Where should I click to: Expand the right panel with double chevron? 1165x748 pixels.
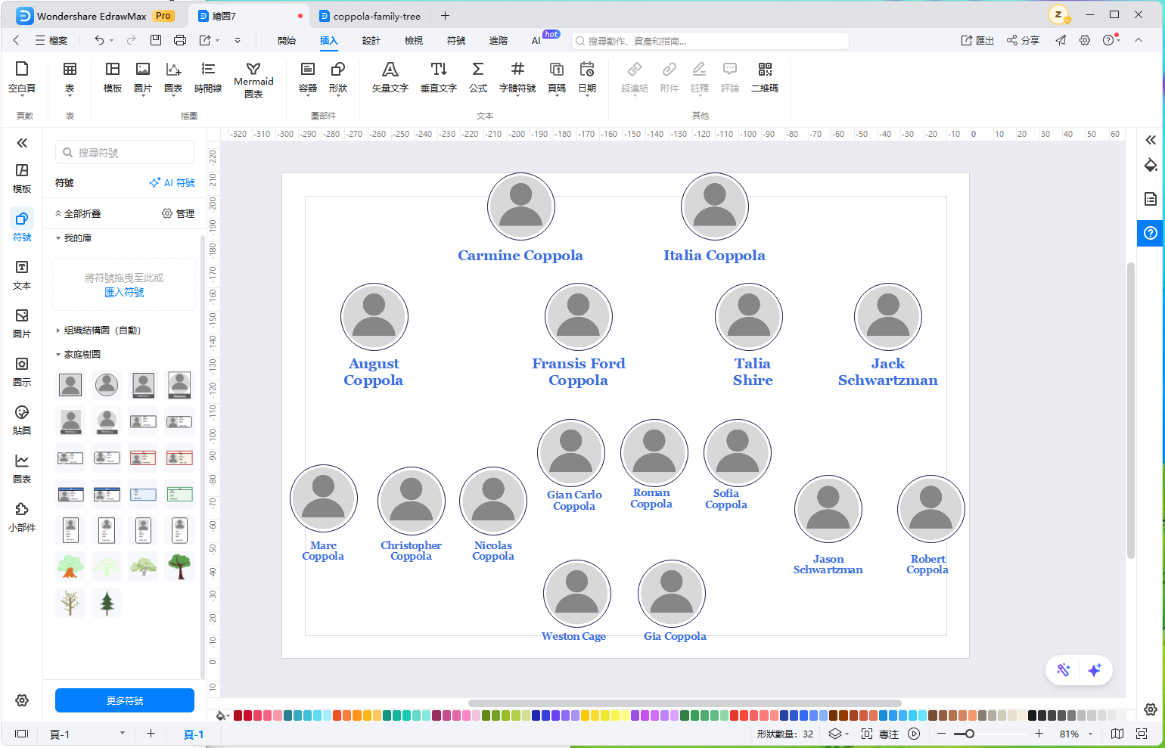pyautogui.click(x=1151, y=140)
